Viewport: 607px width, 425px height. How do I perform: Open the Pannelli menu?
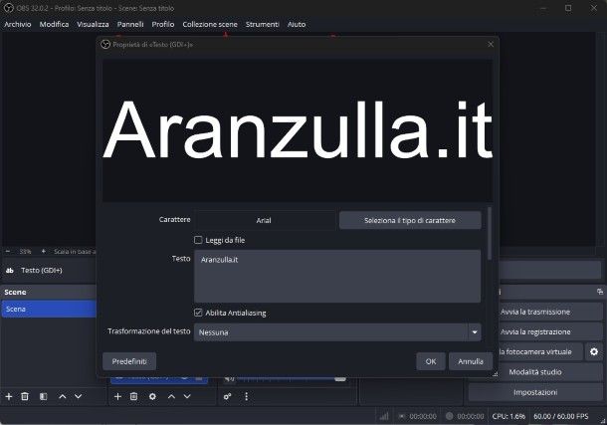pyautogui.click(x=130, y=24)
